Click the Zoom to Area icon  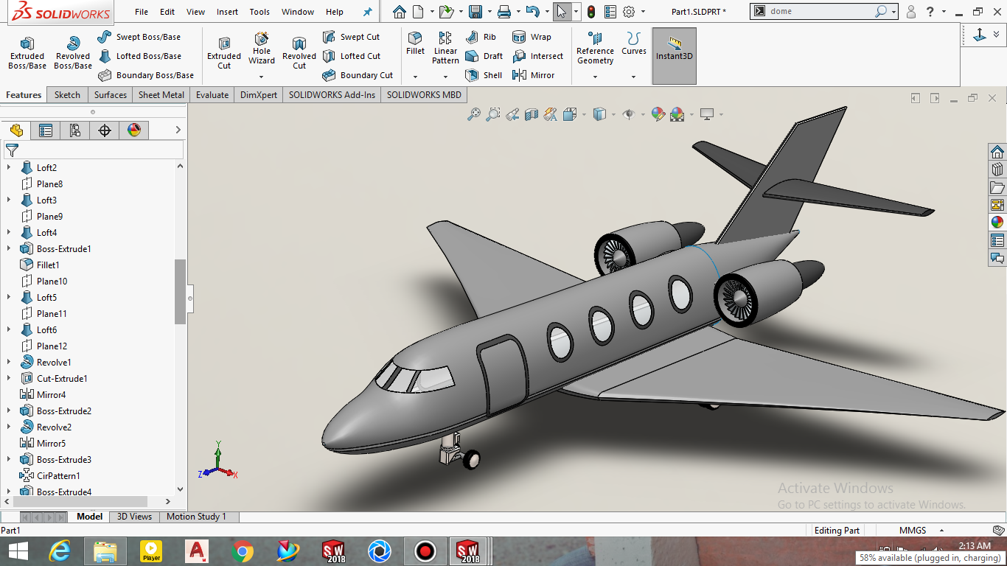[x=493, y=114]
